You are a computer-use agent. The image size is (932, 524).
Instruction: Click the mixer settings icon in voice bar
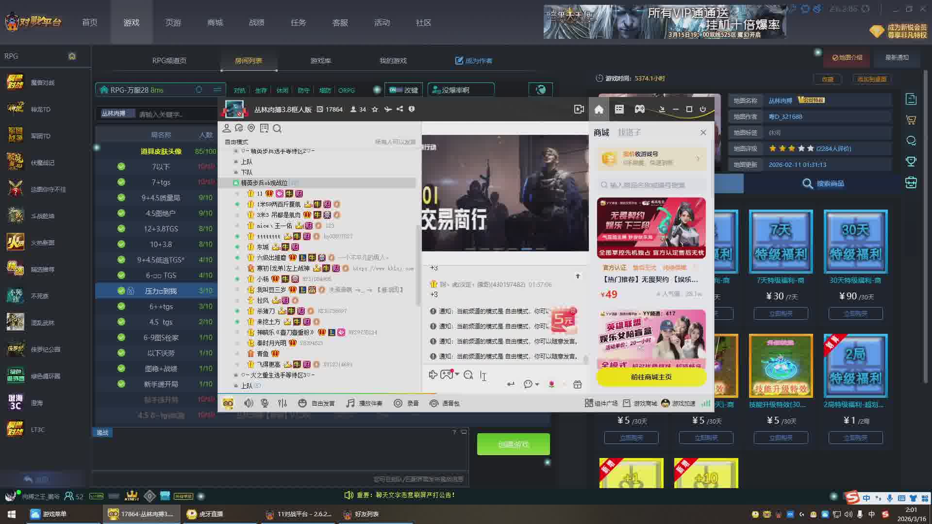click(x=283, y=403)
